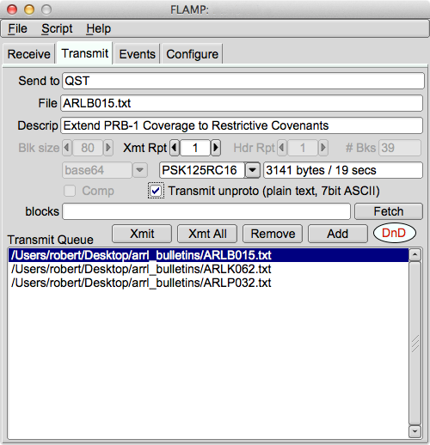Click the Fetch button

389,211
